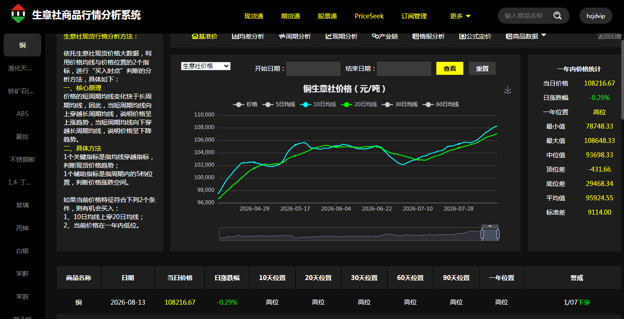
Task: Click the right handle of chart zoom slider
Action: [x=498, y=234]
